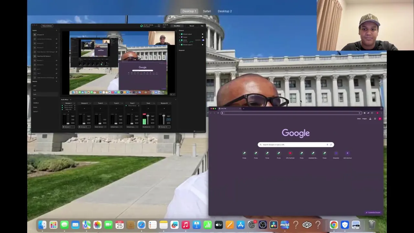Open the Dreamber shortcut tile
This screenshot has width=414, height=233.
(x=336, y=155)
